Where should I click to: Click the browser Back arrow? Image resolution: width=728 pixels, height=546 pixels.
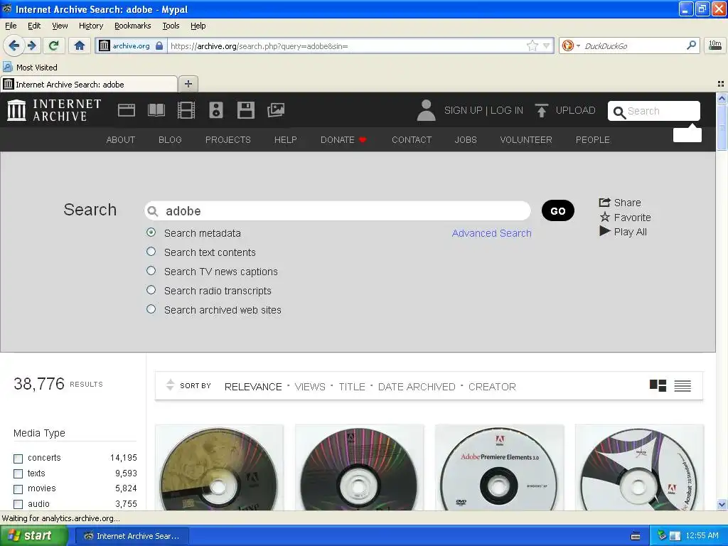[14, 45]
